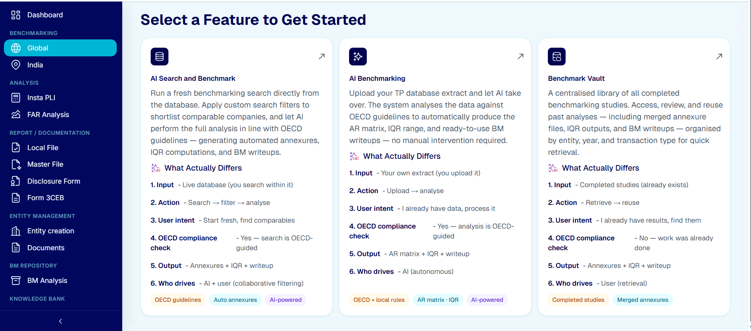The width and height of the screenshot is (751, 331).
Task: Click AI-powered tag in AI Search card
Action: coord(286,300)
